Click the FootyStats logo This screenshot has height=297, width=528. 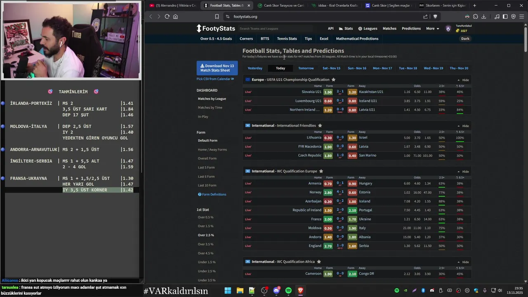tap(216, 28)
